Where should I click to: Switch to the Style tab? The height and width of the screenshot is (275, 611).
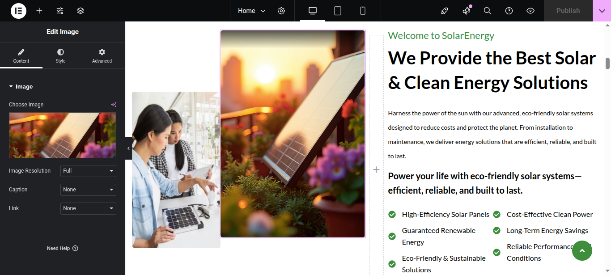tap(60, 56)
